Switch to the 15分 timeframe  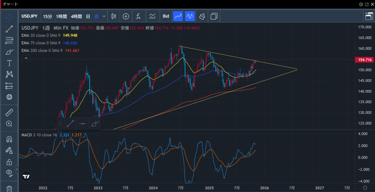(48, 16)
